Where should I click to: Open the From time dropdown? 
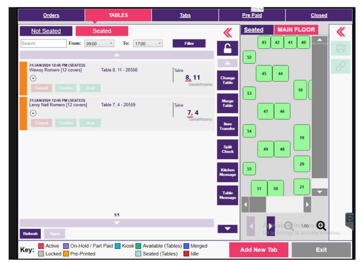click(102, 43)
